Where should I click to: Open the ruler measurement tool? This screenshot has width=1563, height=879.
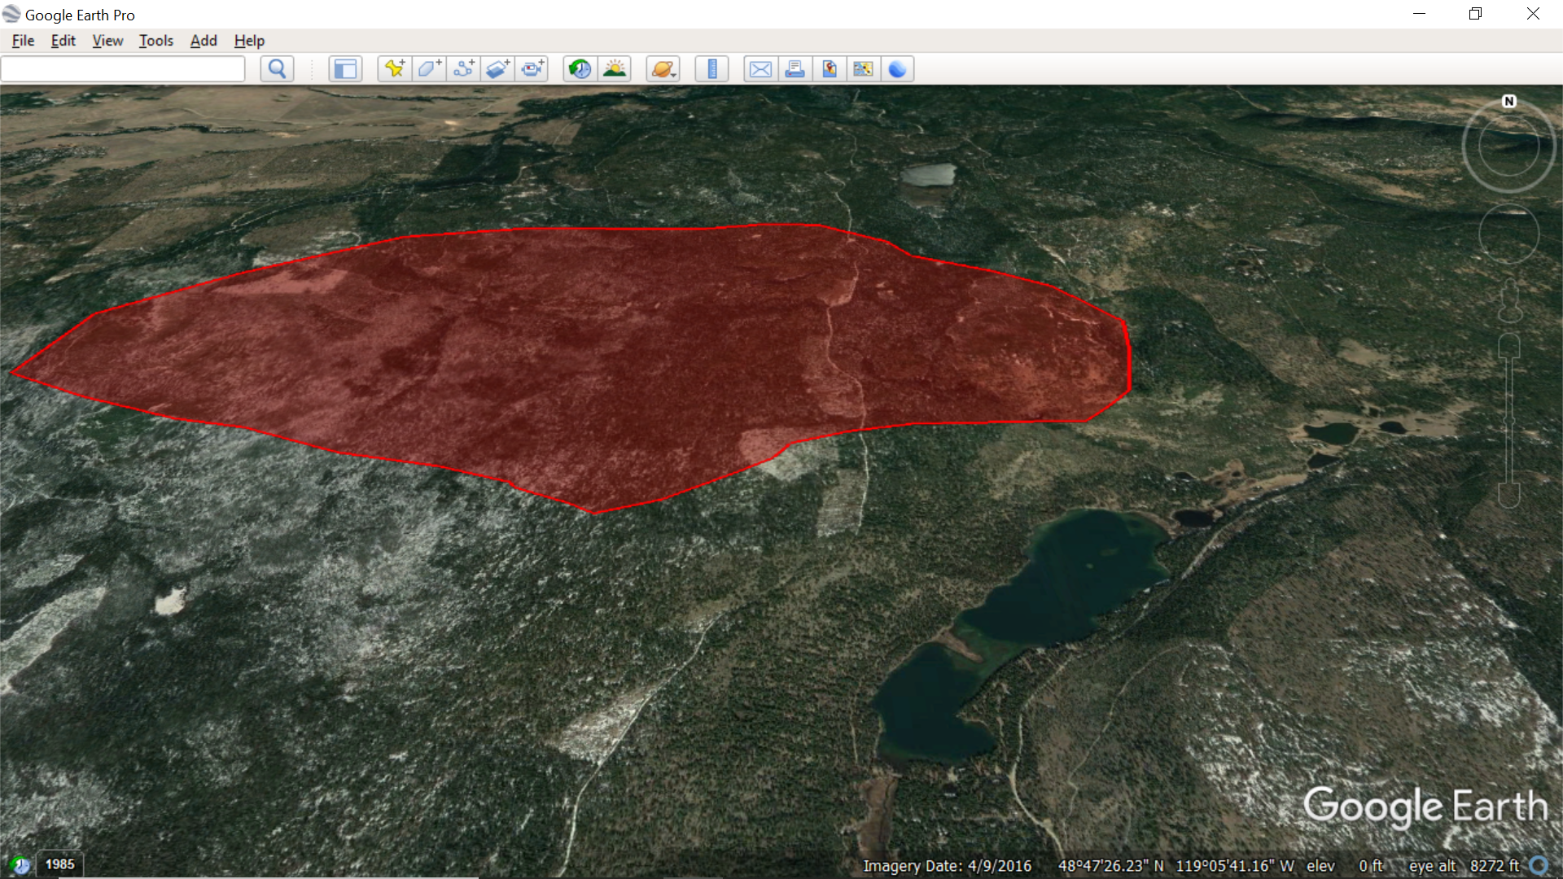[x=711, y=69]
